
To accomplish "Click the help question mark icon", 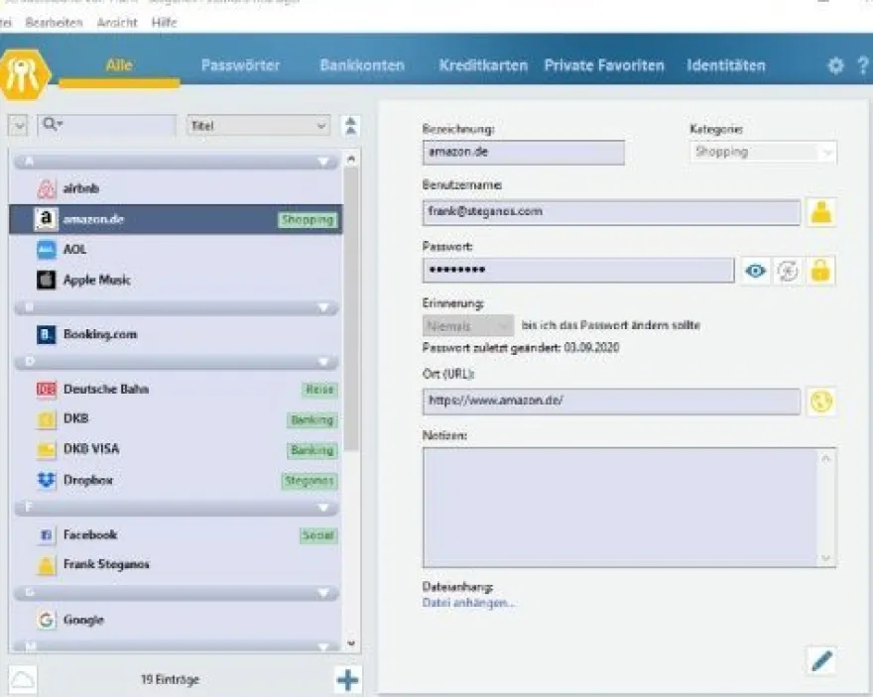I will (863, 65).
